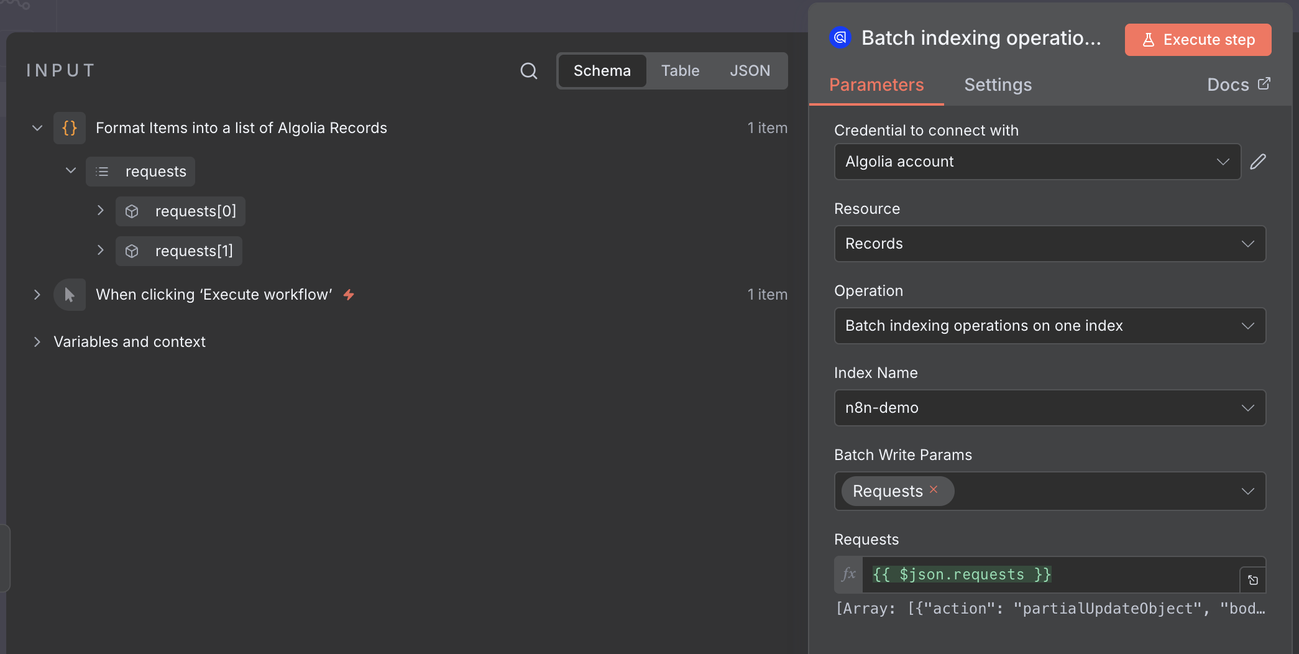Click the Algolia node logo icon
1299x654 pixels.
coord(840,38)
